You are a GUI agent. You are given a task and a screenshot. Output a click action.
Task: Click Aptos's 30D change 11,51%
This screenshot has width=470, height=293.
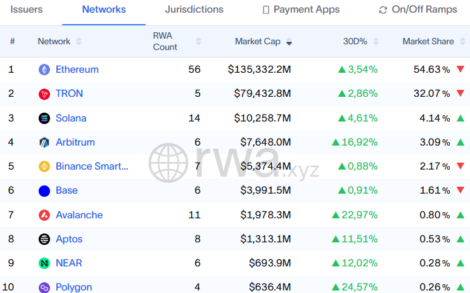[355, 239]
